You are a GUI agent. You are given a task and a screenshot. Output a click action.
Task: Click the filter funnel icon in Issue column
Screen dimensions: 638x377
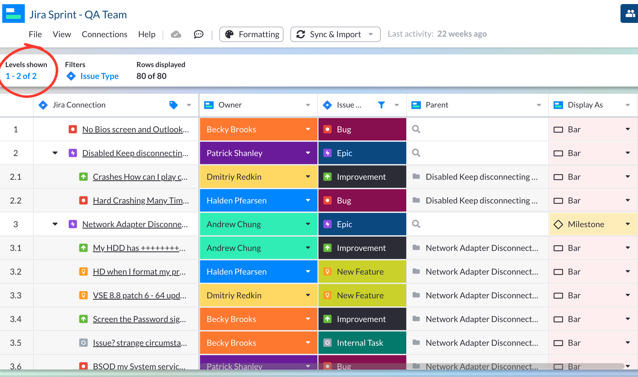[381, 105]
